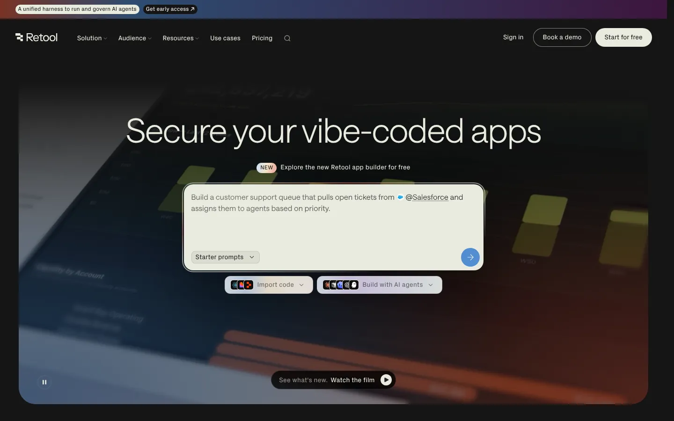Image resolution: width=674 pixels, height=421 pixels.
Task: Click Book a demo button
Action: point(562,37)
